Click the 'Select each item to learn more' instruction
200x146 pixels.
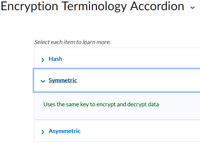[x=72, y=42]
